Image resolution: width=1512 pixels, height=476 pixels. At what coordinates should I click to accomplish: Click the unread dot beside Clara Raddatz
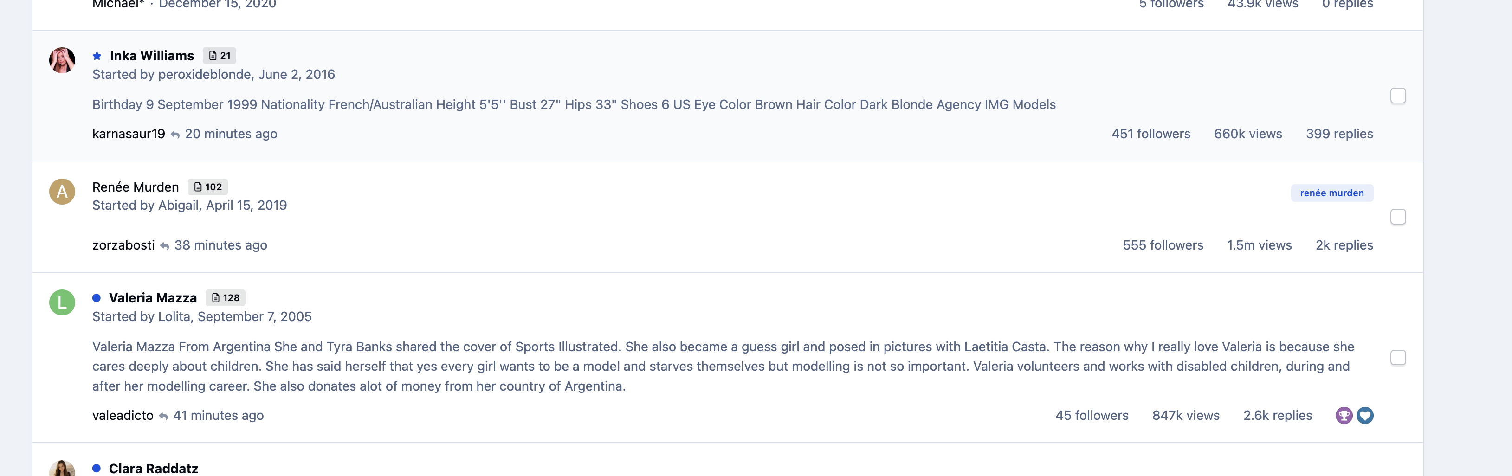click(96, 469)
